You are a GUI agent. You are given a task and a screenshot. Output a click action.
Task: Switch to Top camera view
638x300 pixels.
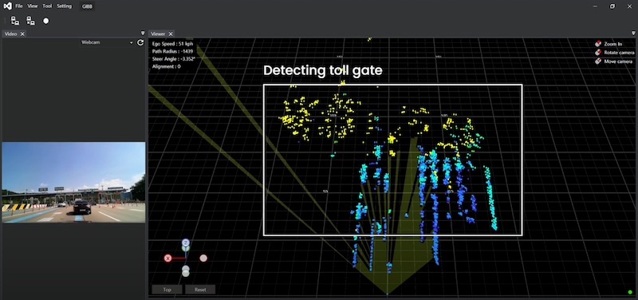click(167, 290)
